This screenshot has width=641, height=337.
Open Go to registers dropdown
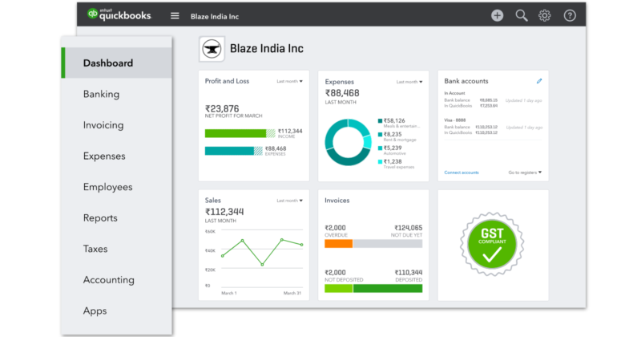coord(525,173)
